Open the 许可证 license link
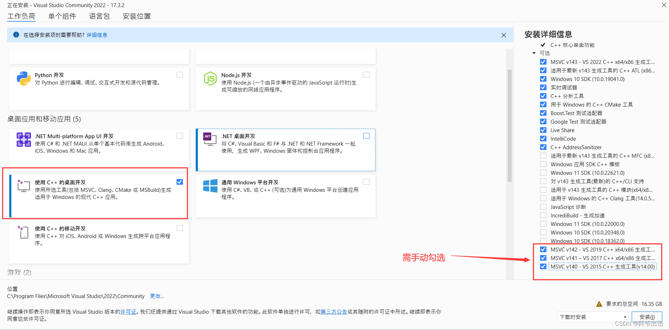This screenshot has width=669, height=330. tap(128, 312)
